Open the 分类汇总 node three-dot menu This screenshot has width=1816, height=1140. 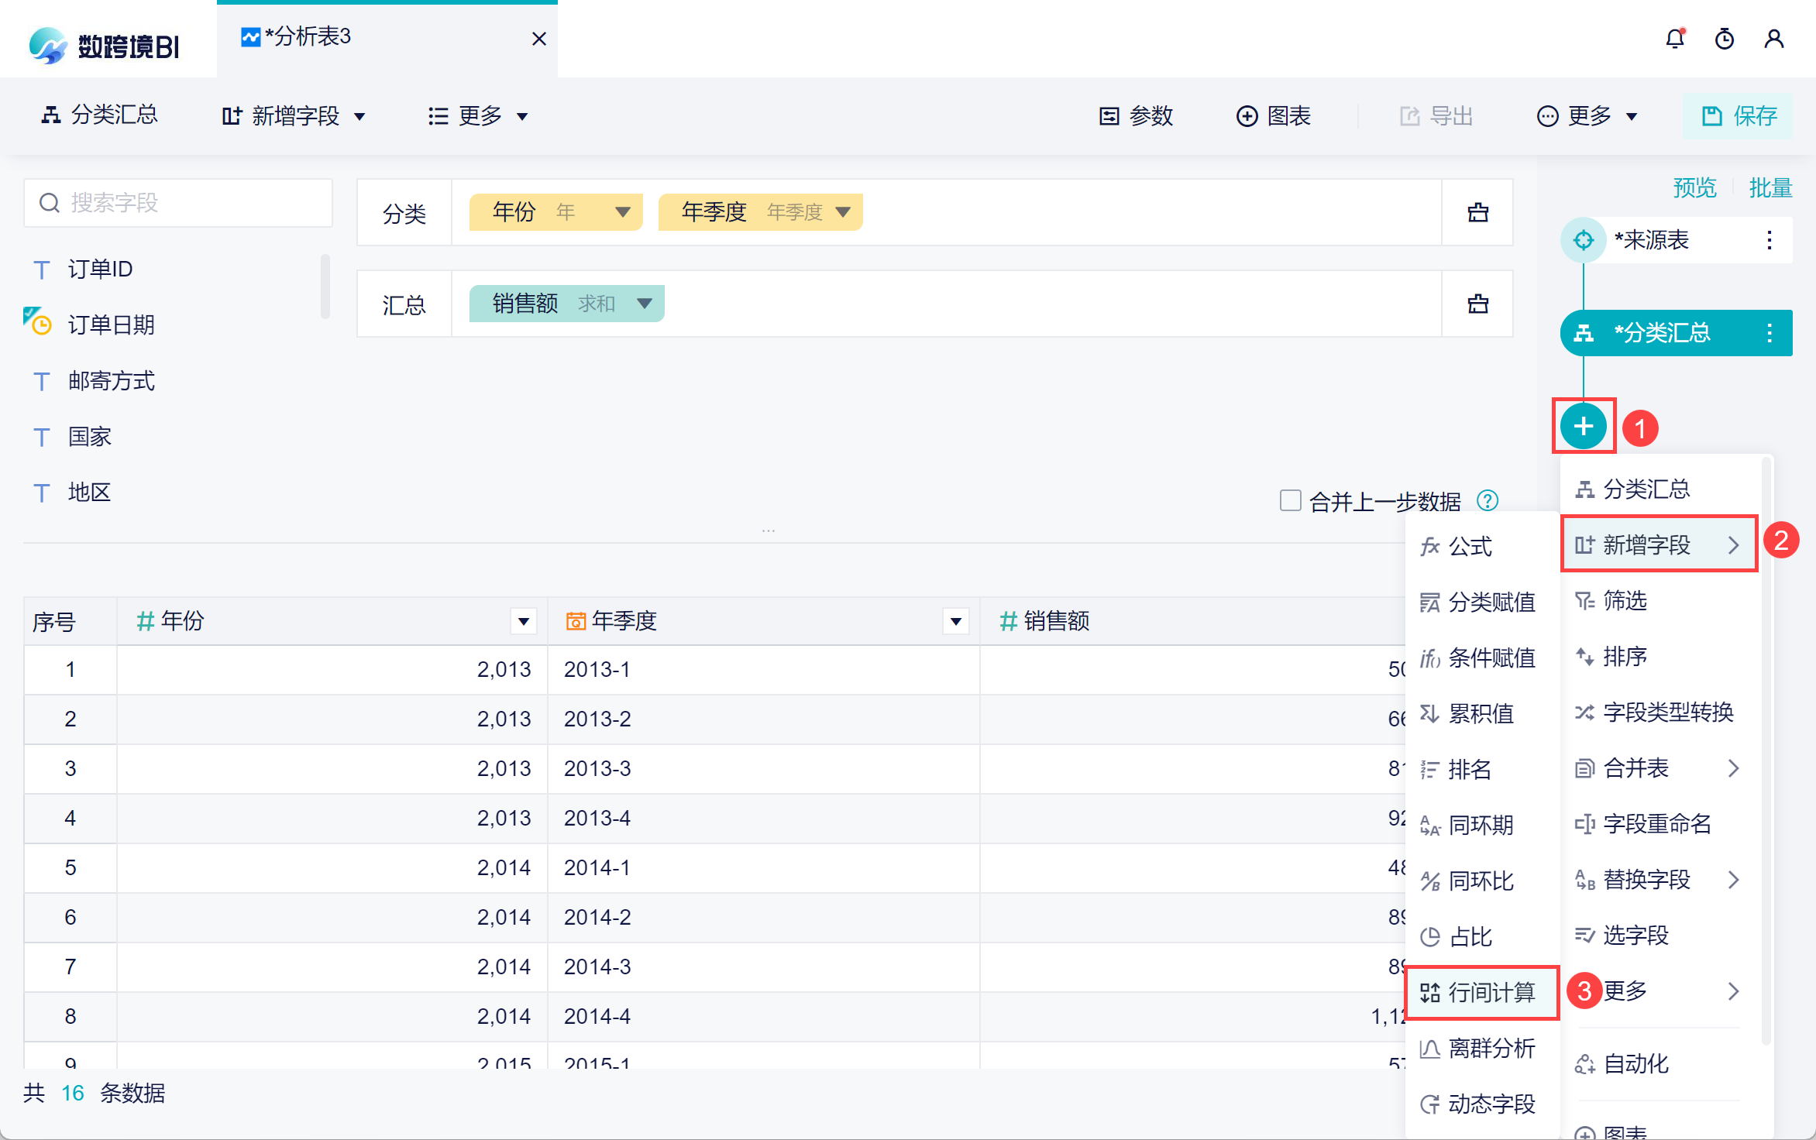coord(1769,333)
